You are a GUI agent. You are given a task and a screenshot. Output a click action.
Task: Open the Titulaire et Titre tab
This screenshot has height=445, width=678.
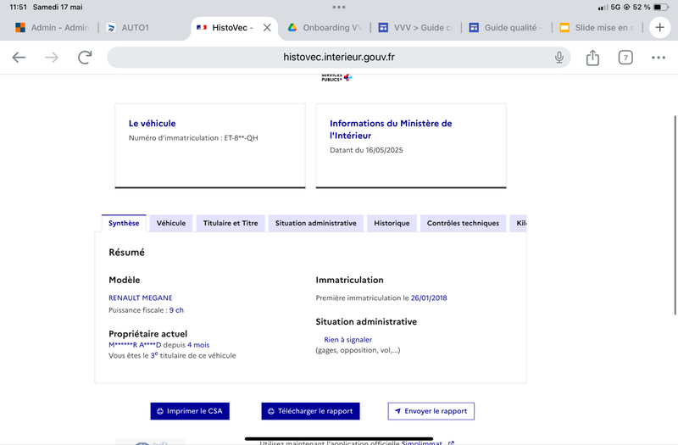tap(231, 223)
